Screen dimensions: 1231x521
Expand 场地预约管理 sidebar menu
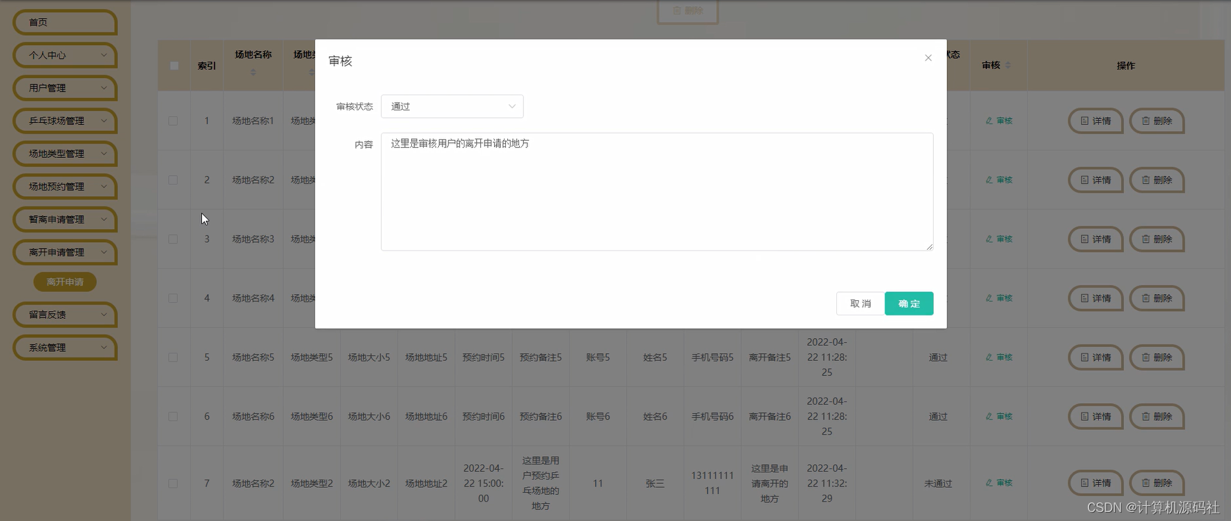point(64,186)
